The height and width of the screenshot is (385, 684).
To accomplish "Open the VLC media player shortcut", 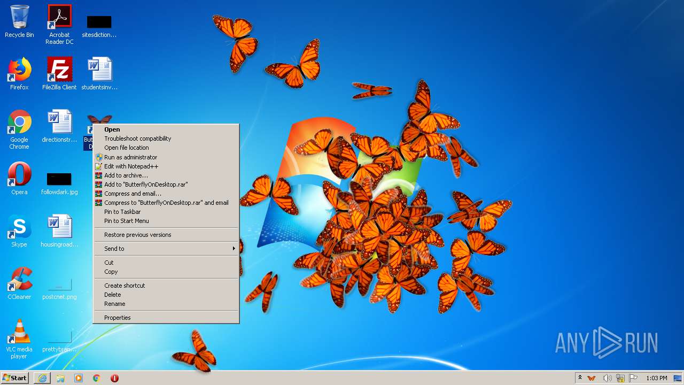I will coord(19,339).
